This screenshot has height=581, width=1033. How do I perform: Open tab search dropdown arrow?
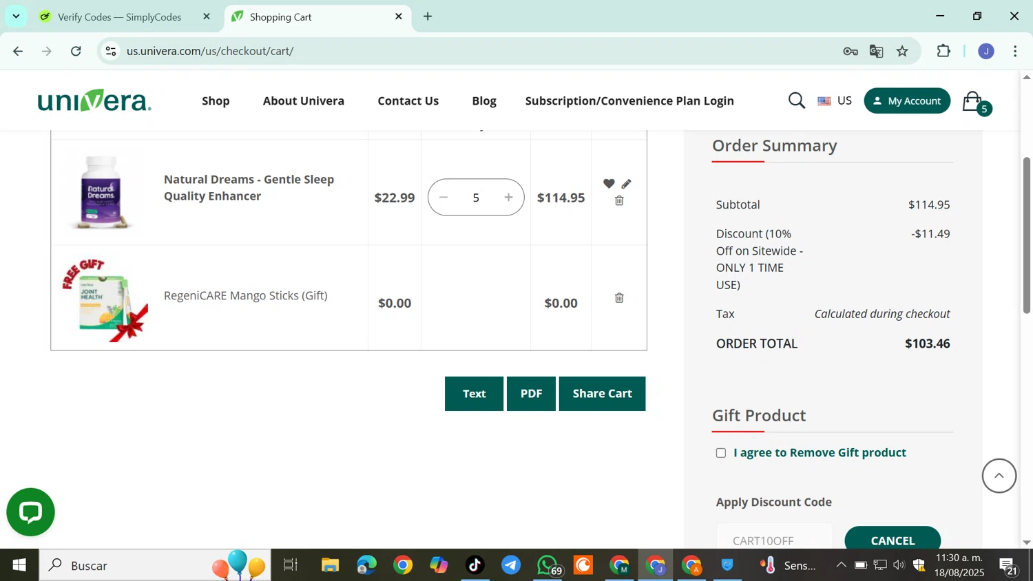(x=16, y=17)
